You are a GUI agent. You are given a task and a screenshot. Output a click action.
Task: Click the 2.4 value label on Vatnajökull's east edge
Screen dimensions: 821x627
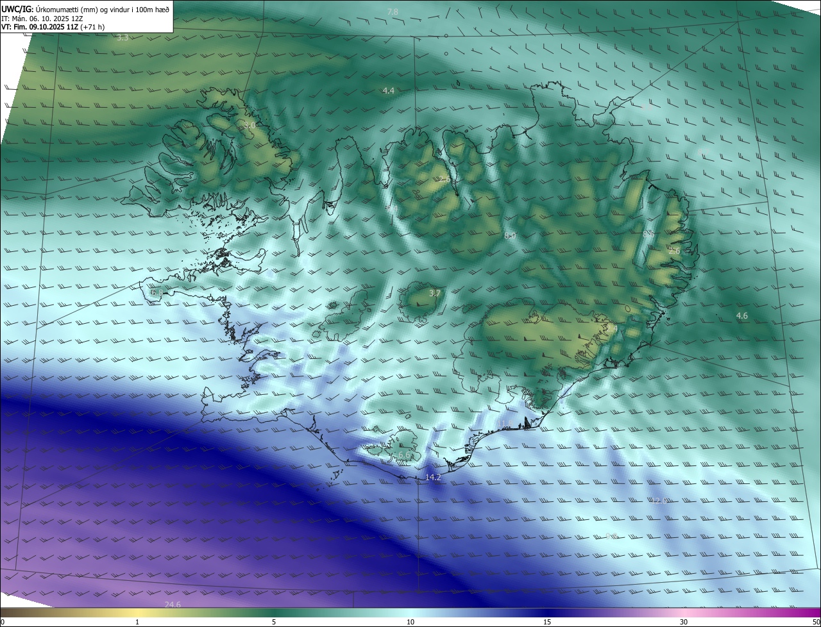(x=612, y=329)
